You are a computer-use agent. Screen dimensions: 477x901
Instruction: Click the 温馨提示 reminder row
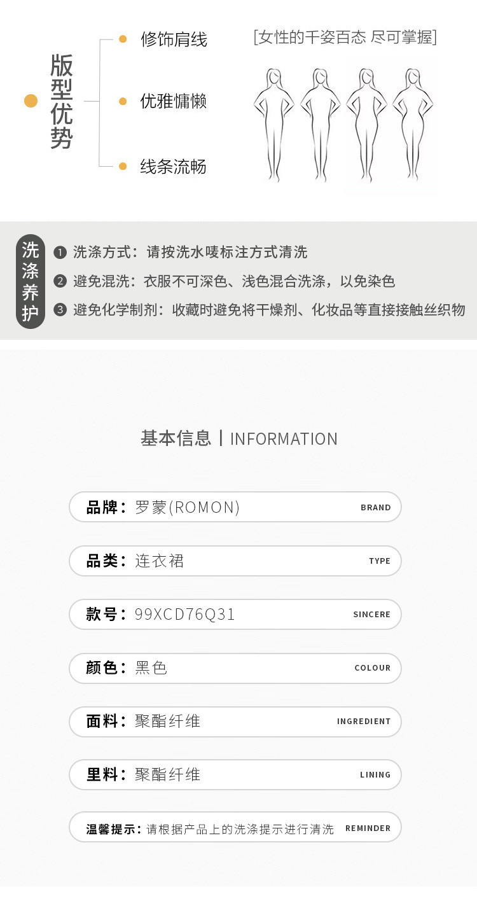click(235, 828)
